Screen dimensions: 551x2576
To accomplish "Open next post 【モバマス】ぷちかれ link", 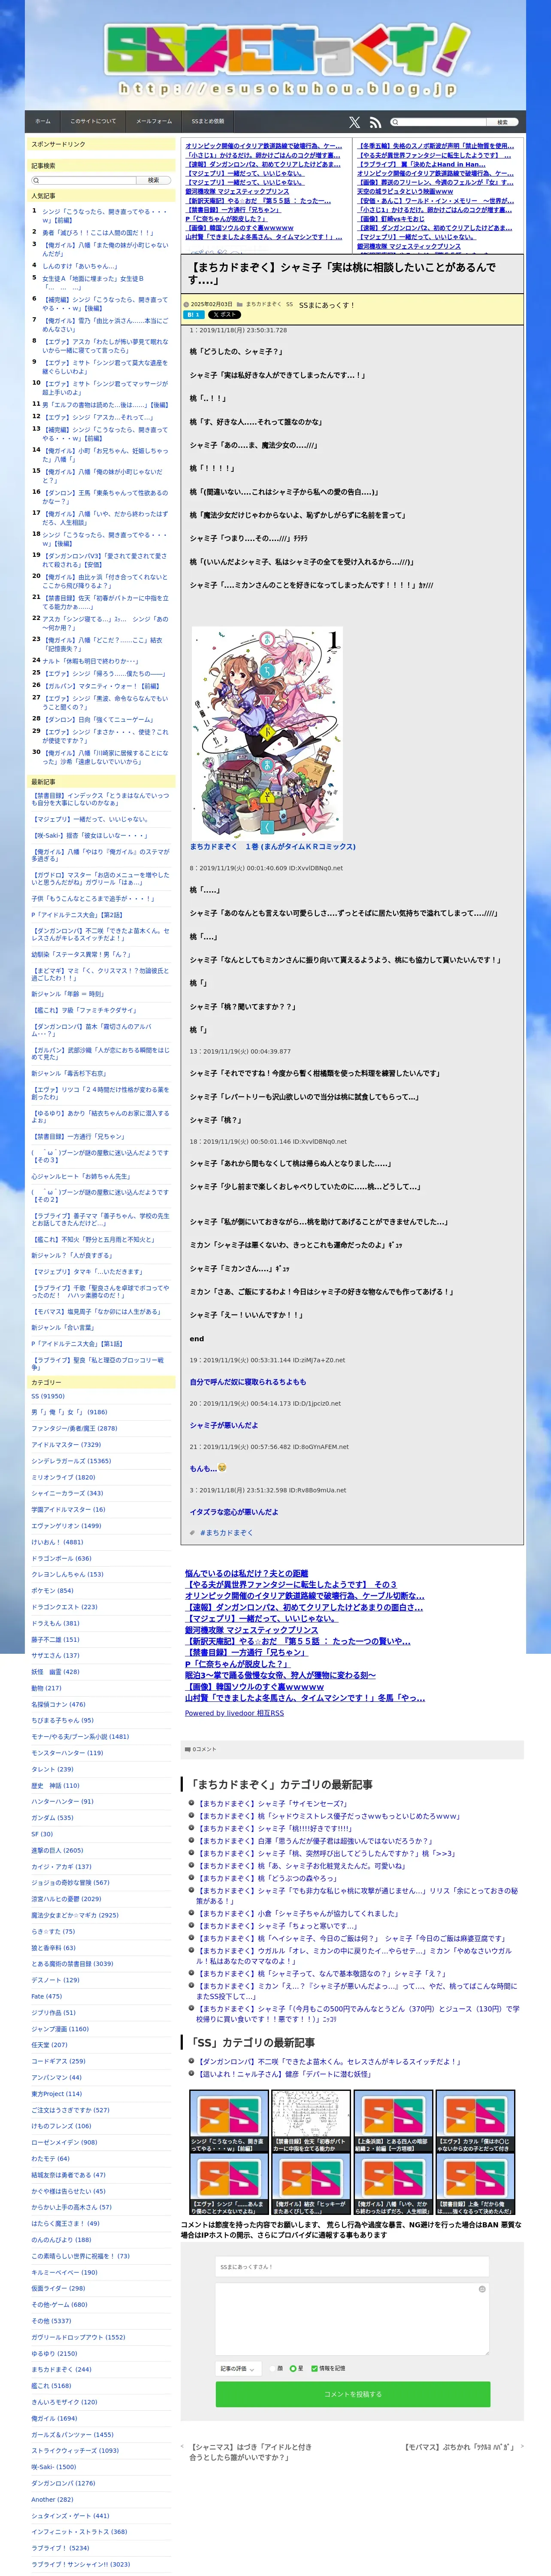I will pos(459,2447).
